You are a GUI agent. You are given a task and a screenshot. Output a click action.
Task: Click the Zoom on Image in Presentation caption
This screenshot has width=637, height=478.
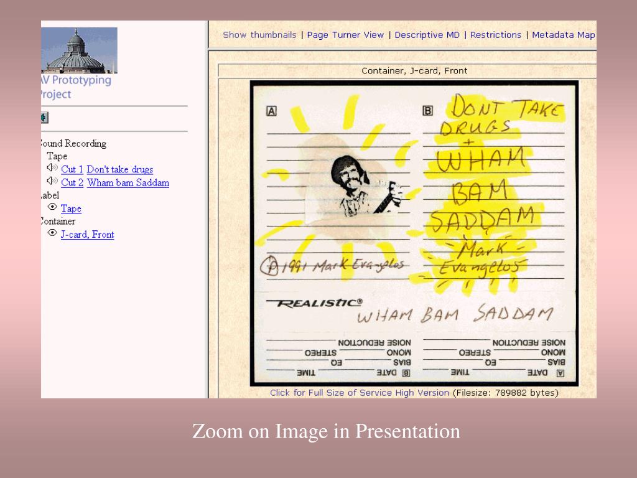[326, 431]
